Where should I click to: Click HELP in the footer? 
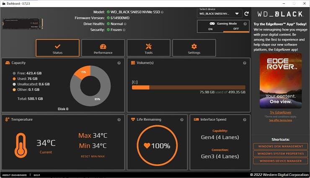(37, 175)
